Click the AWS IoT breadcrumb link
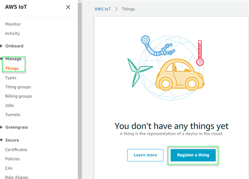 [x=103, y=9]
